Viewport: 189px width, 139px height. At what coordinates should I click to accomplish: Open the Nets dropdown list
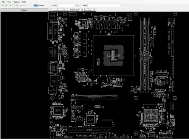tap(121, 5)
